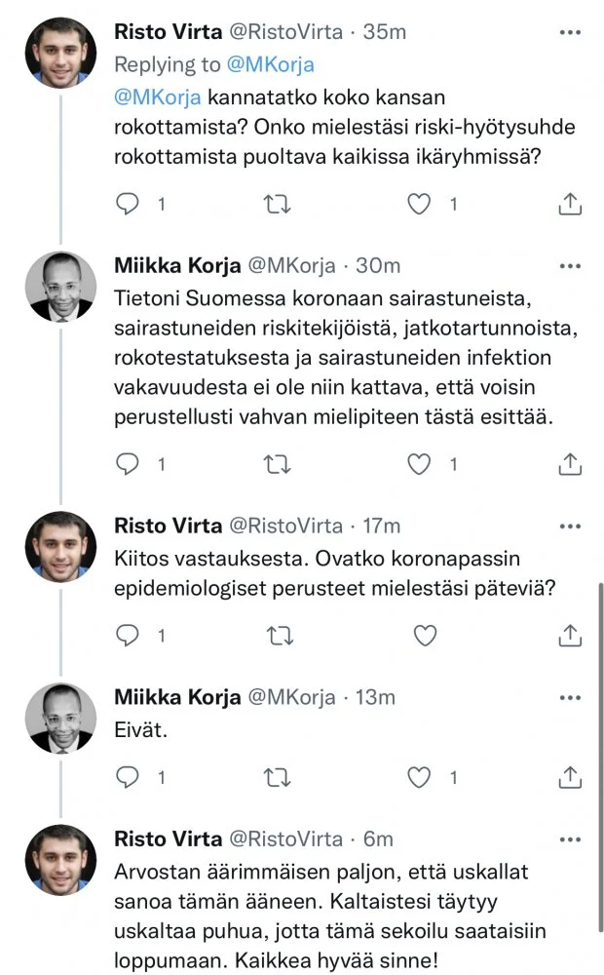Retweet Miikka Korja's 30m tweet
The image size is (604, 975).
coord(278,465)
